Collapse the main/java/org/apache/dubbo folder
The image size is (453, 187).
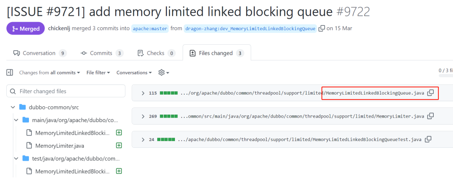point(16,120)
